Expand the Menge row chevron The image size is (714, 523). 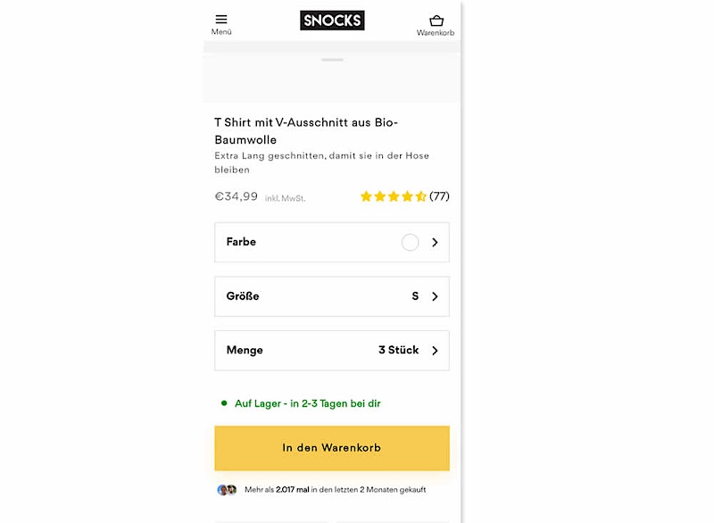pyautogui.click(x=435, y=351)
